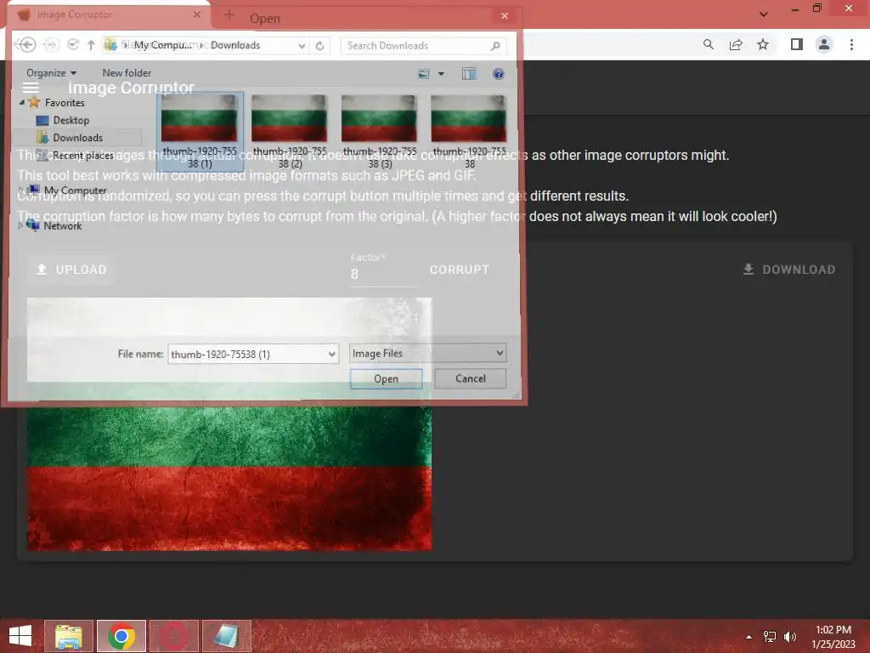
Task: Expand the File name dropdown arrow
Action: coord(332,354)
